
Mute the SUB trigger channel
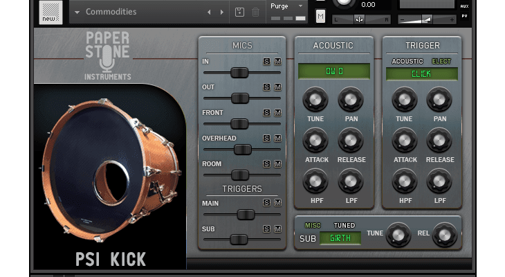coord(277,229)
